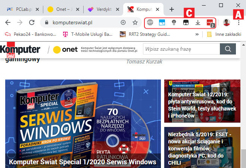Open a new tab with plus button
The width and height of the screenshot is (246, 168).
172,9
